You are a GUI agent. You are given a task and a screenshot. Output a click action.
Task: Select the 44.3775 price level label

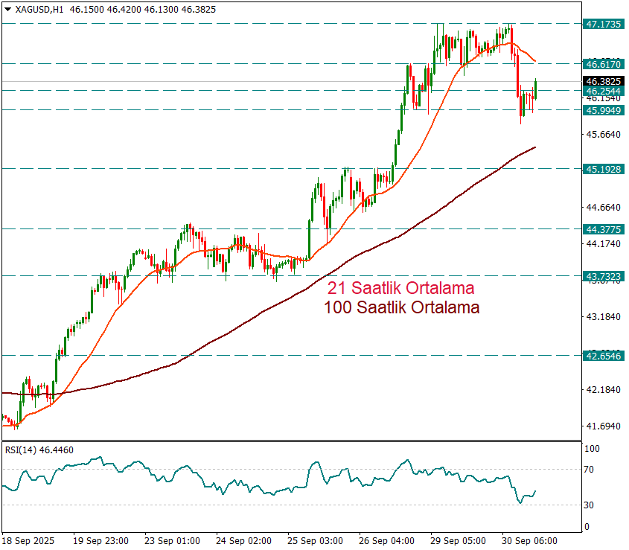pyautogui.click(x=603, y=230)
